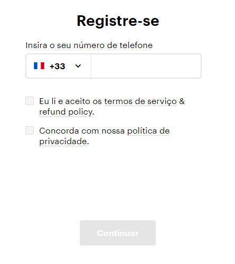Click the 'Eu li e aceito os' text

point(70,101)
